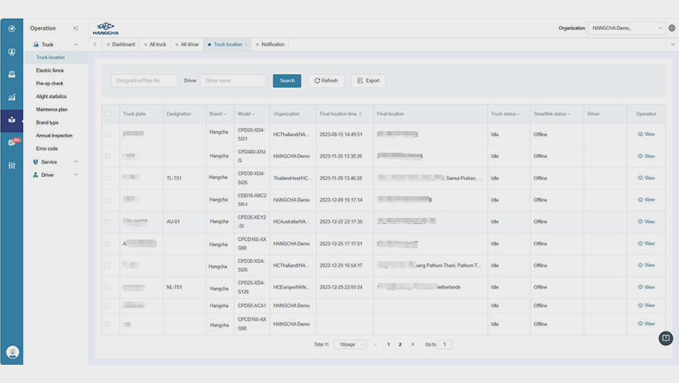This screenshot has width=679, height=383.
Task: Open Brand type menu item
Action: click(x=47, y=122)
